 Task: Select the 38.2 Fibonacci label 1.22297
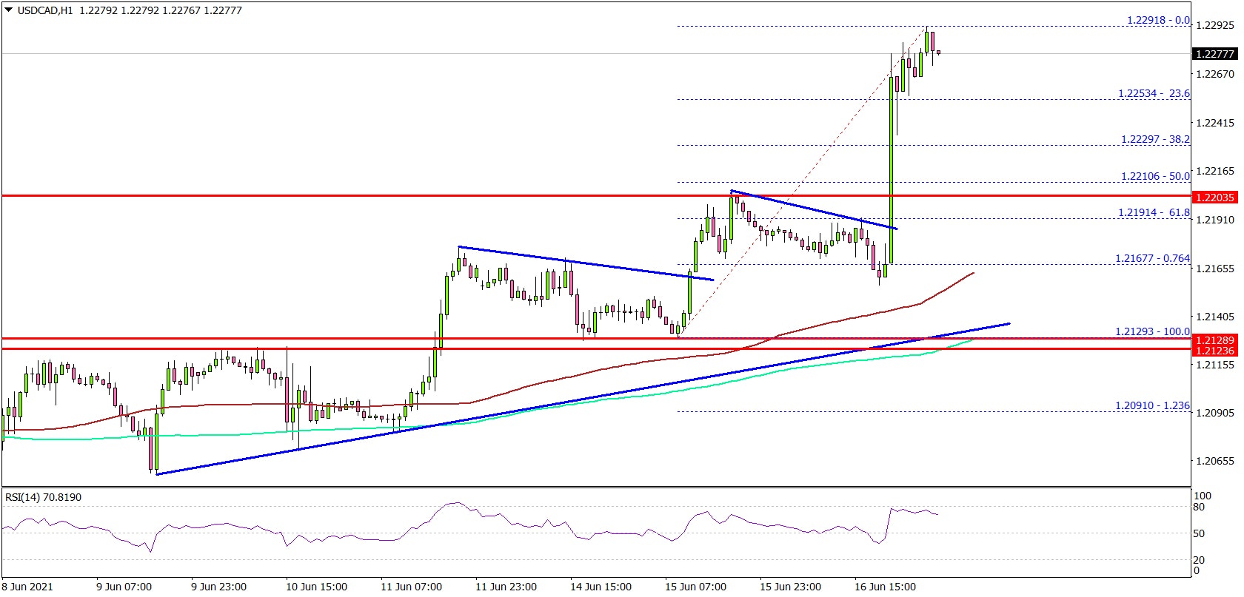click(1154, 139)
